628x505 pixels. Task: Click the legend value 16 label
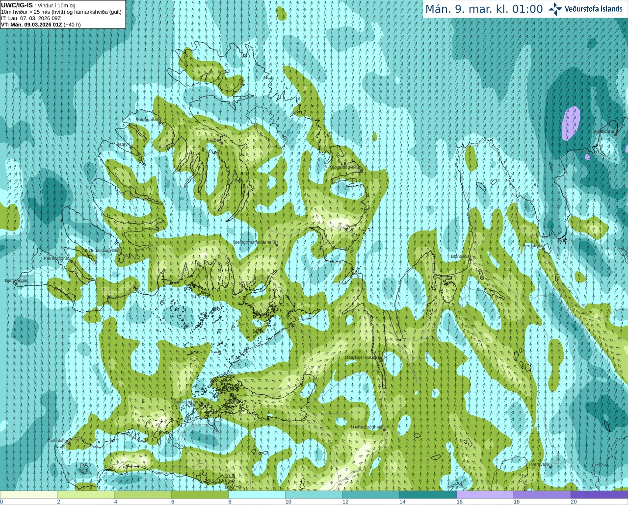click(x=460, y=502)
